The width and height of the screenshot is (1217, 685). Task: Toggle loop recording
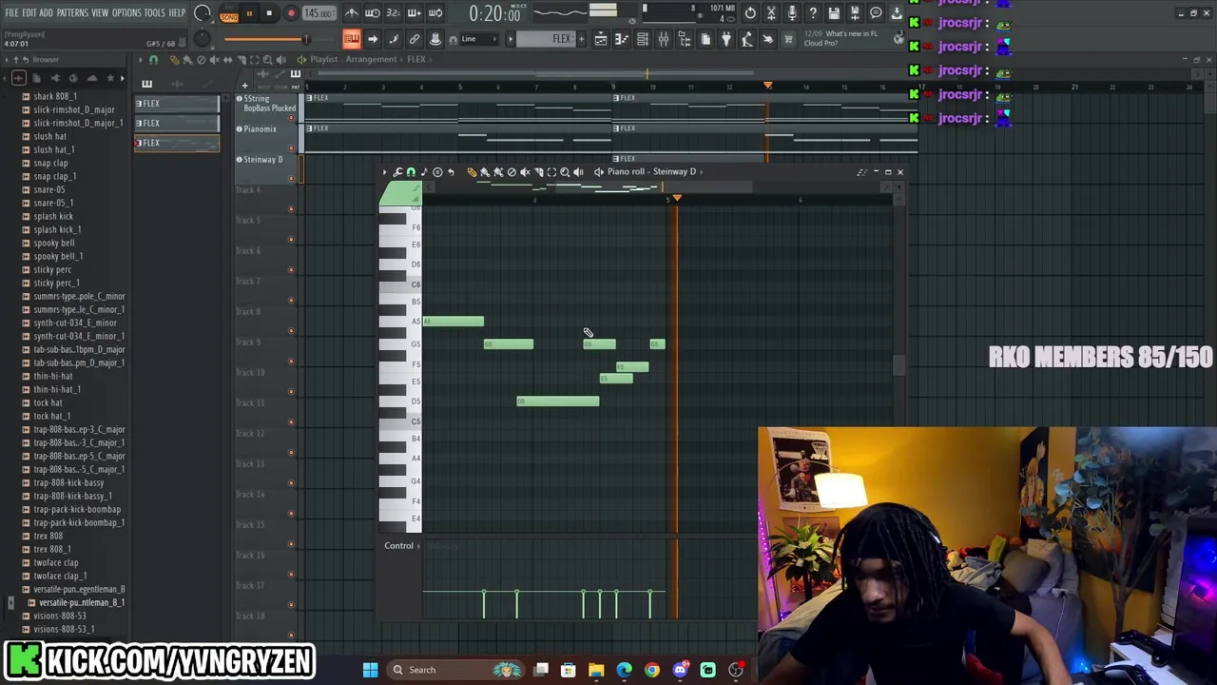click(x=435, y=13)
